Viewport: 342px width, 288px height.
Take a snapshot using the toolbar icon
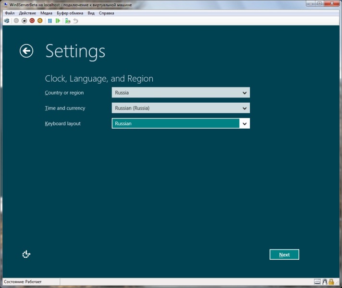[68, 21]
